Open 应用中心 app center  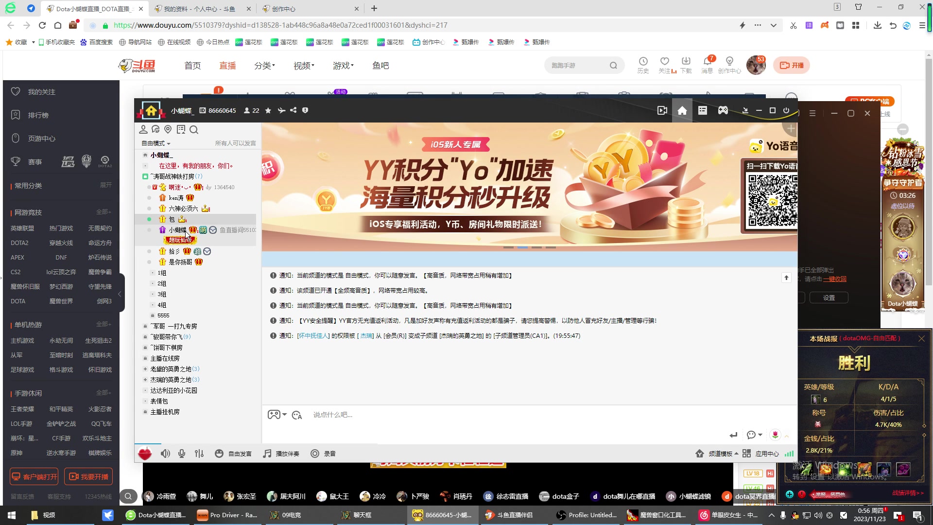[x=760, y=454]
